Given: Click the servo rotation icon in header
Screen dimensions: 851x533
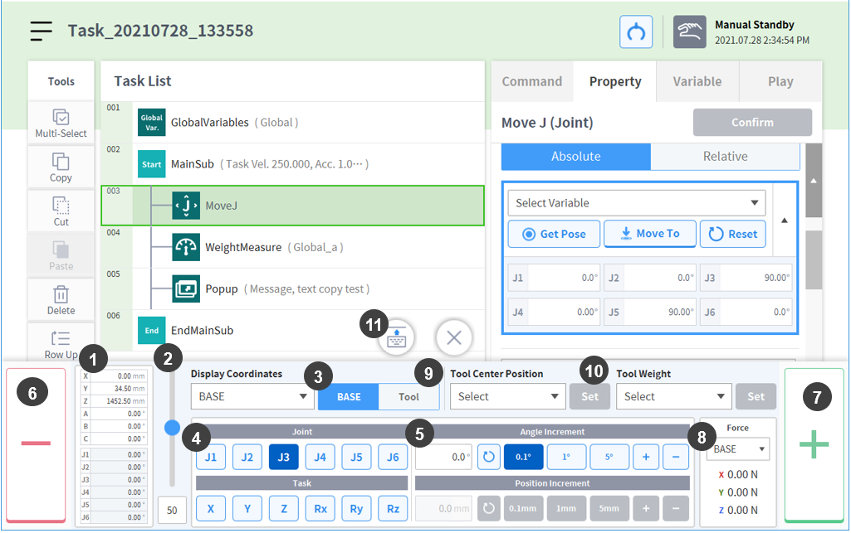Looking at the screenshot, I should (x=636, y=32).
